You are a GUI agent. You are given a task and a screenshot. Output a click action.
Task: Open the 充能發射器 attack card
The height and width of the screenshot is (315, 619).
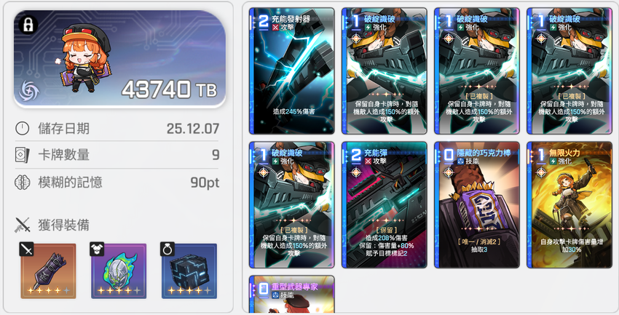pyautogui.click(x=292, y=71)
